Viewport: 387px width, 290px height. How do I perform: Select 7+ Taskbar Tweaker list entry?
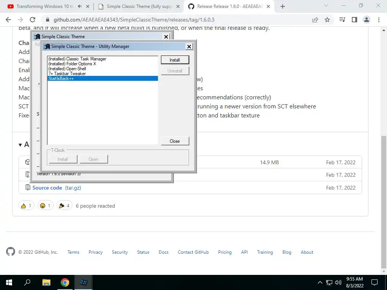[x=102, y=74]
